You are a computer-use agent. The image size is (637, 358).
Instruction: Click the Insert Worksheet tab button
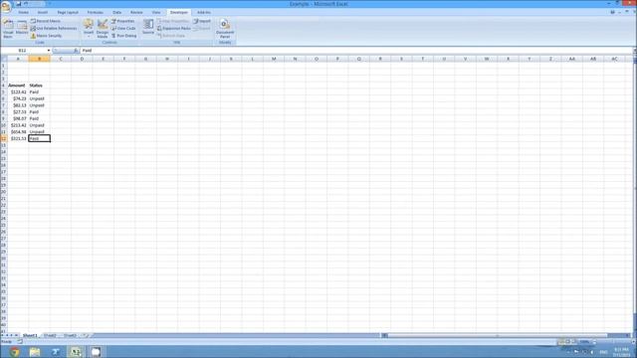click(85, 335)
